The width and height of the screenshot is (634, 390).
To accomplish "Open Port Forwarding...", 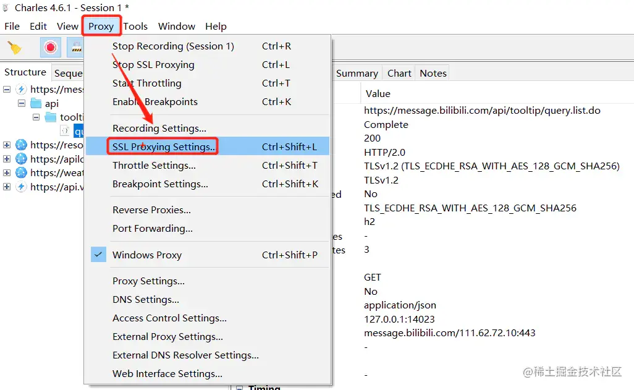I will point(208,228).
